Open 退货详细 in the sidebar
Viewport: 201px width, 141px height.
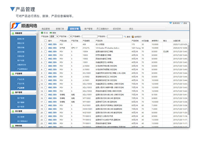click(21, 52)
